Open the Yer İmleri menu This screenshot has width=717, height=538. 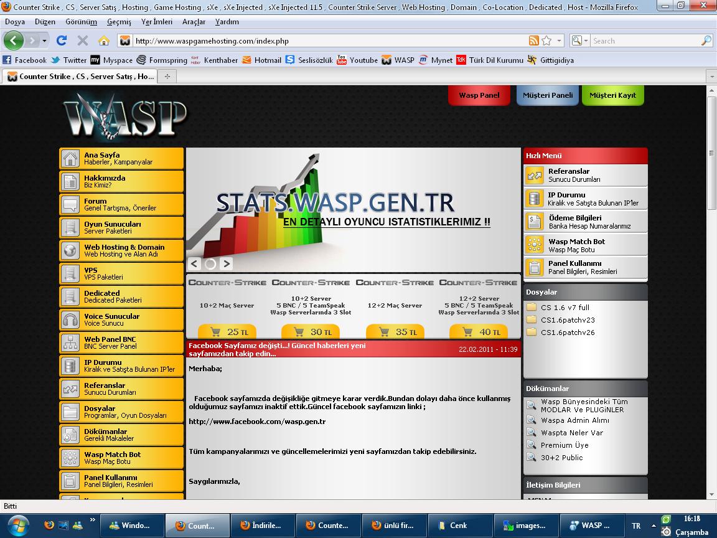pos(157,22)
